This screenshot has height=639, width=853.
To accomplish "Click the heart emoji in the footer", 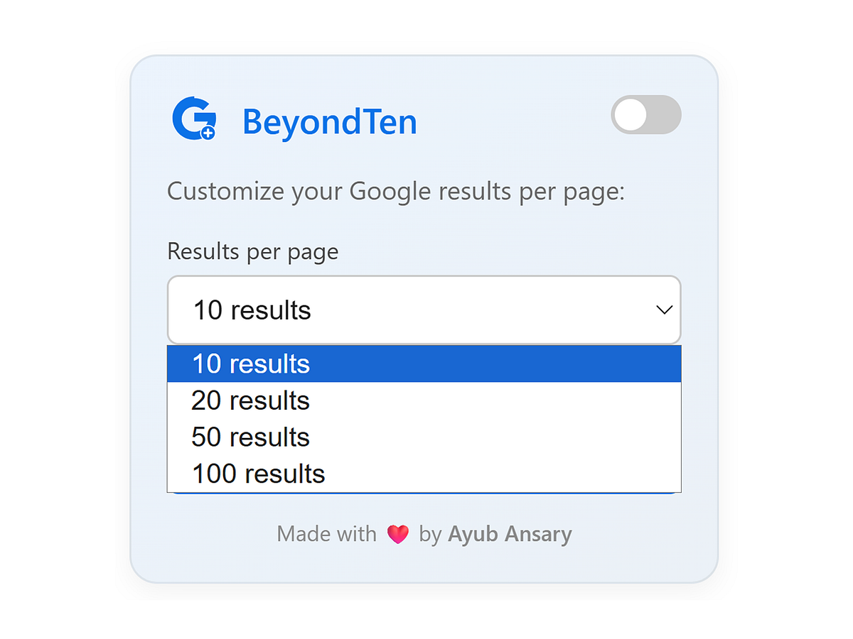I will tap(399, 533).
